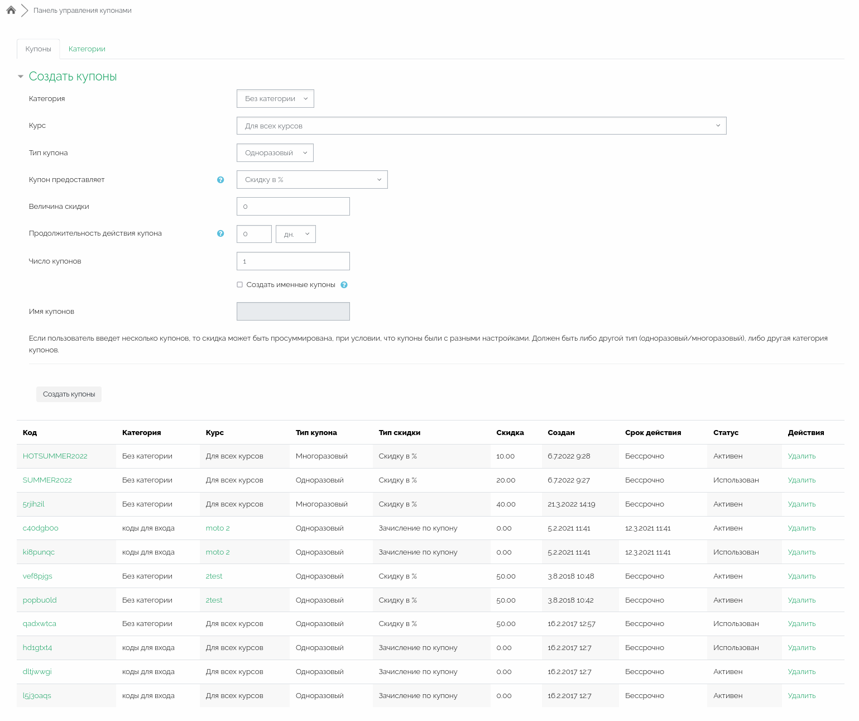Switch to the Категории tab
The height and width of the screenshot is (721, 859).
87,49
